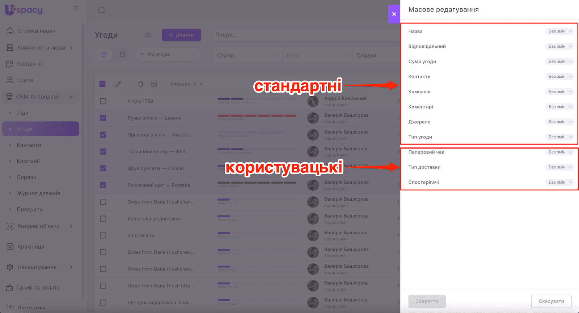Image resolution: width=579 pixels, height=313 pixels.
Task: Go to Справи section in sidebar
Action: click(x=26, y=177)
